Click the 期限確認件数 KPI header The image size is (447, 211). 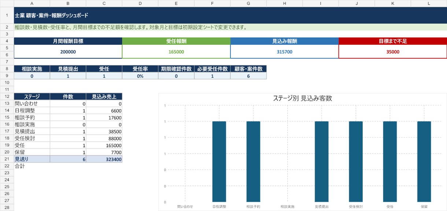176,69
